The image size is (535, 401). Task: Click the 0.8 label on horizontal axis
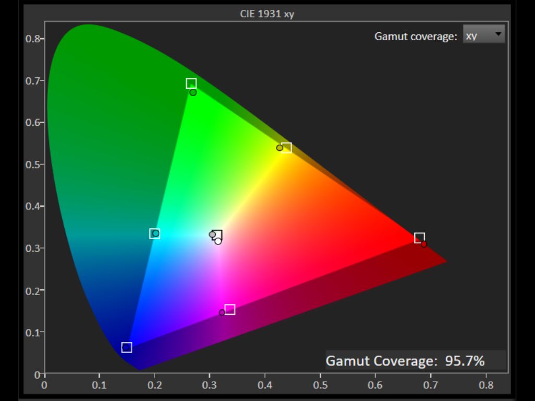point(486,386)
